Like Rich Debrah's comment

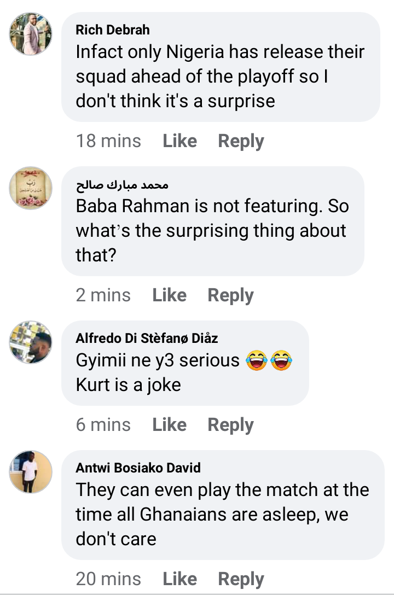tap(179, 141)
